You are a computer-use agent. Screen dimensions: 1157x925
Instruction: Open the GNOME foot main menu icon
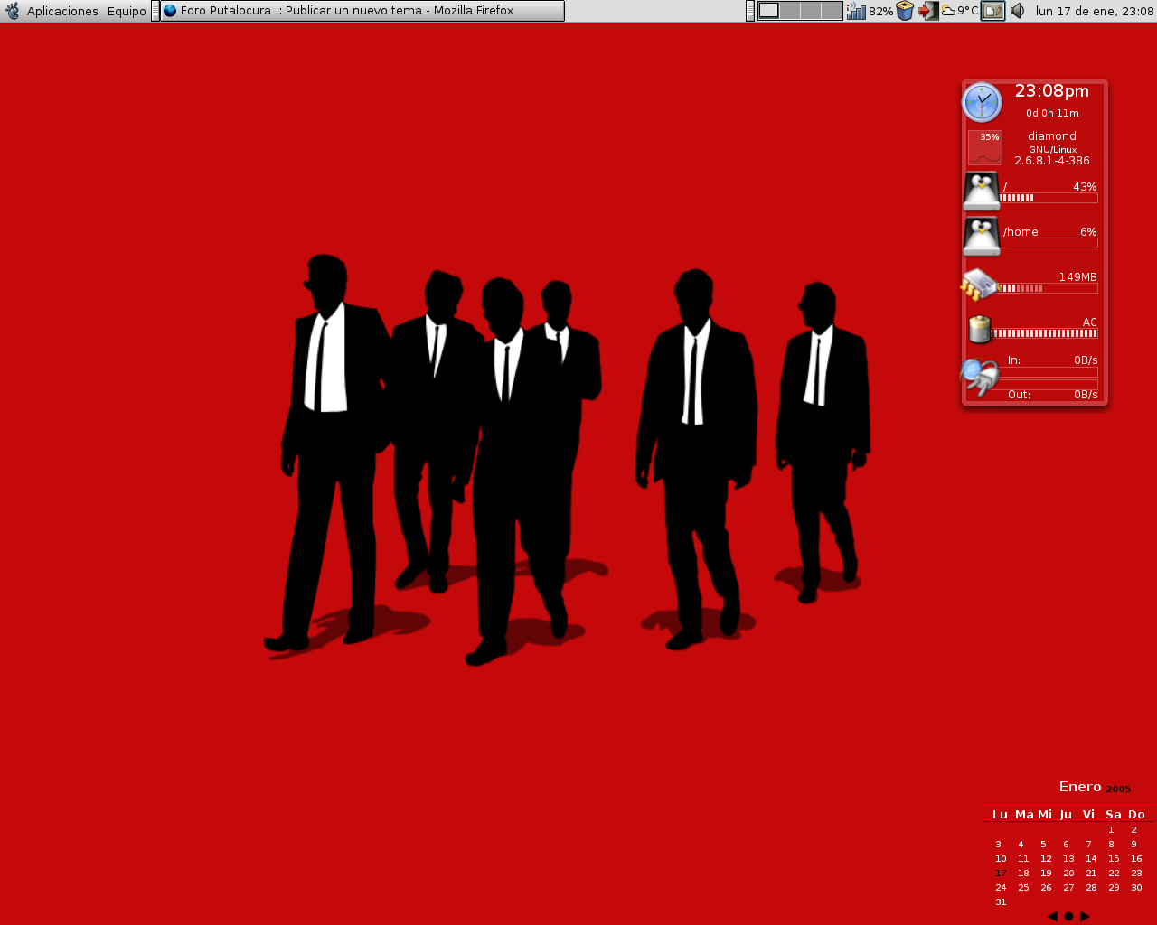pos(12,11)
